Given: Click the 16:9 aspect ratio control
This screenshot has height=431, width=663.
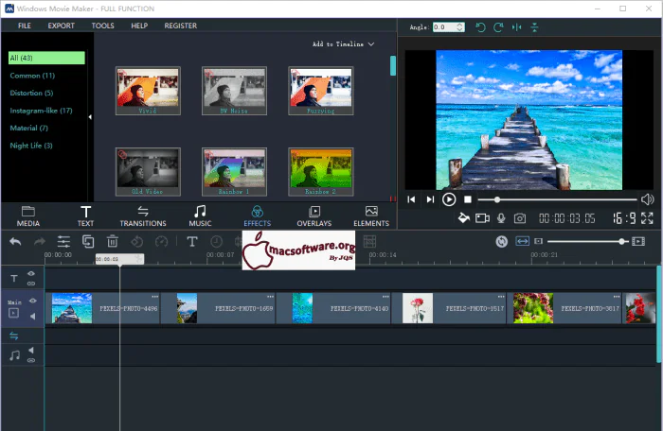Looking at the screenshot, I should coord(624,217).
